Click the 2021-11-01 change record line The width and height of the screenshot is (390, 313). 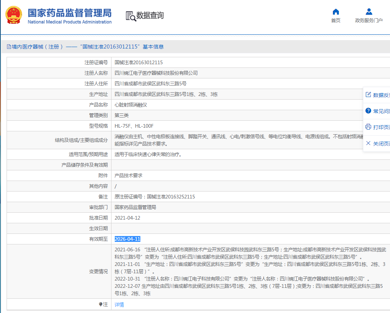tap(250, 268)
